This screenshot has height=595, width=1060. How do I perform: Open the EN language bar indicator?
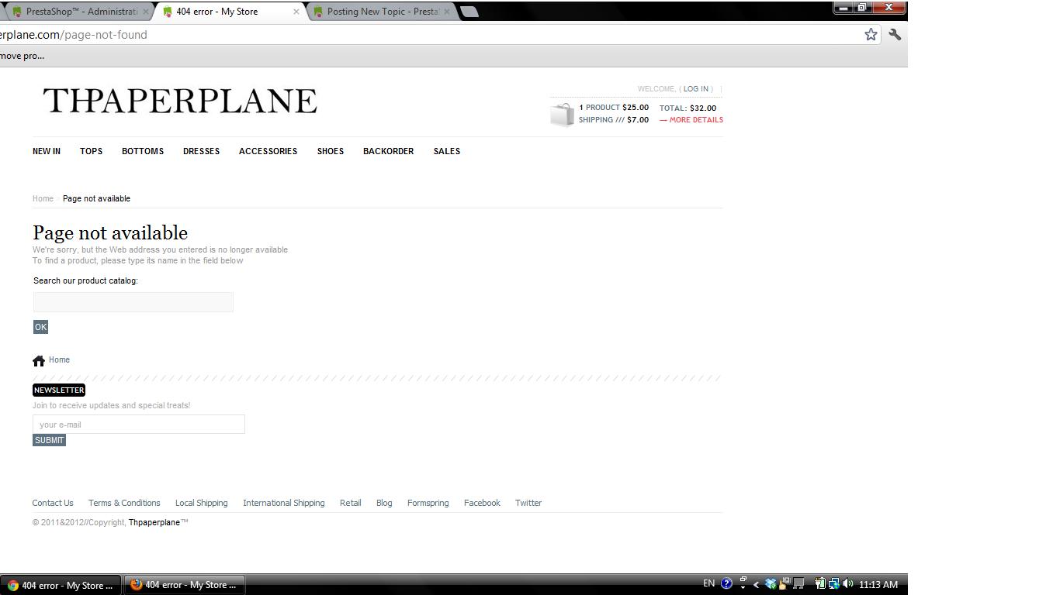(x=708, y=584)
